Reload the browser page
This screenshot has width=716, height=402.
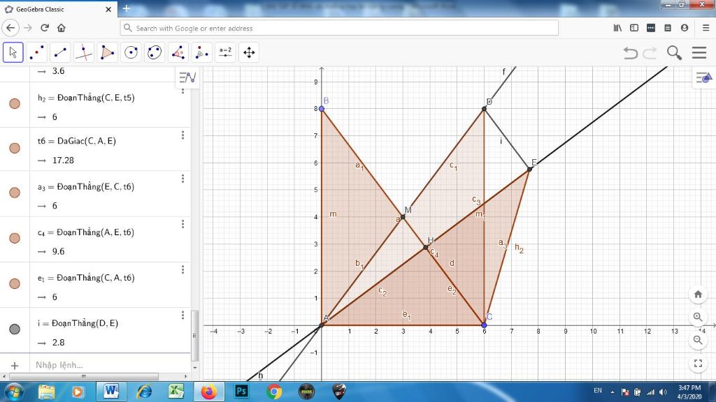coord(45,28)
